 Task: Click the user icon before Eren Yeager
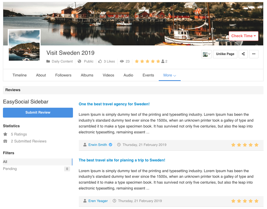coord(85,201)
